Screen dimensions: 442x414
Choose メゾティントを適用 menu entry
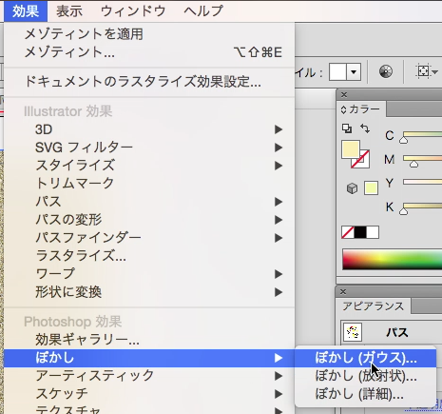click(149, 34)
